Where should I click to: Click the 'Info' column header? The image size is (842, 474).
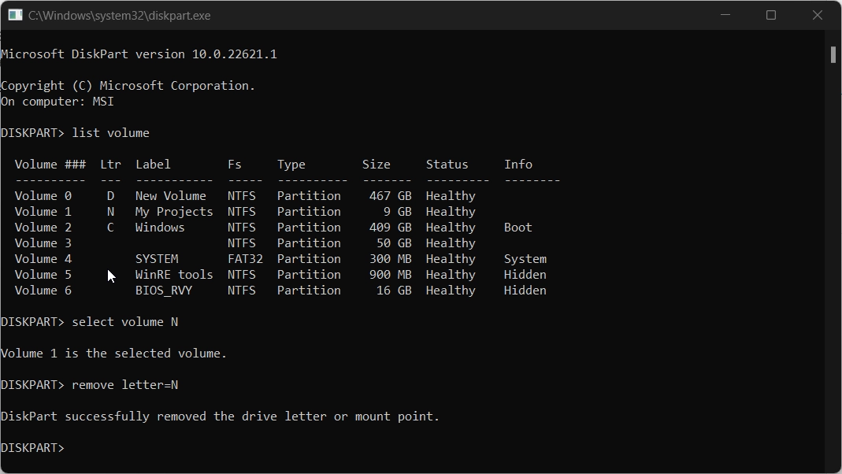(518, 165)
